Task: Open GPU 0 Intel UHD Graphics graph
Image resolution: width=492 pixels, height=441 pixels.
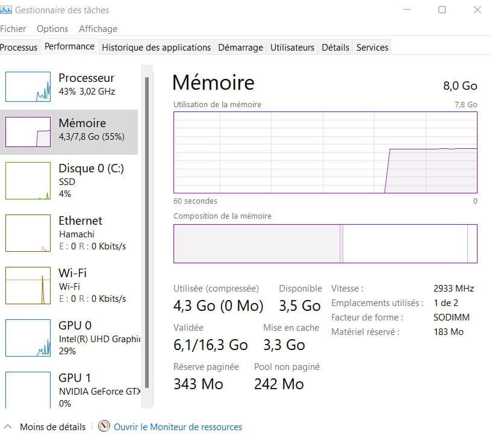Action: tap(28, 338)
